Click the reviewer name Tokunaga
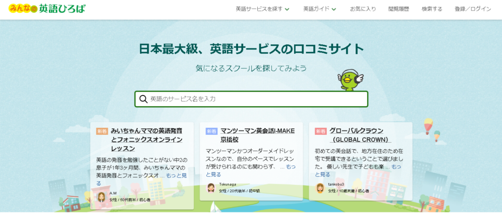Image resolution: width=502 pixels, height=217 pixels. pyautogui.click(x=228, y=184)
